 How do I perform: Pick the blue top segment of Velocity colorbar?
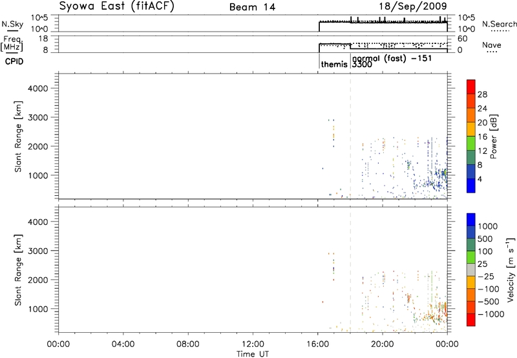pyautogui.click(x=471, y=220)
